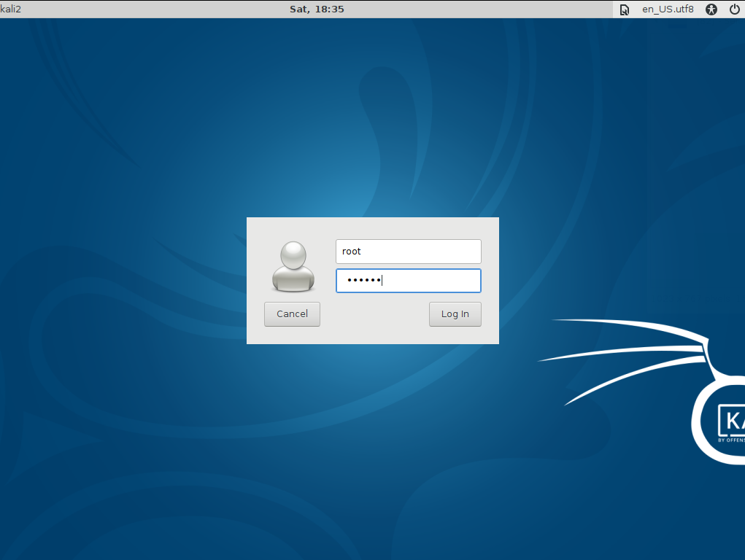Click the Log In button
The height and width of the screenshot is (560, 745).
(x=455, y=314)
